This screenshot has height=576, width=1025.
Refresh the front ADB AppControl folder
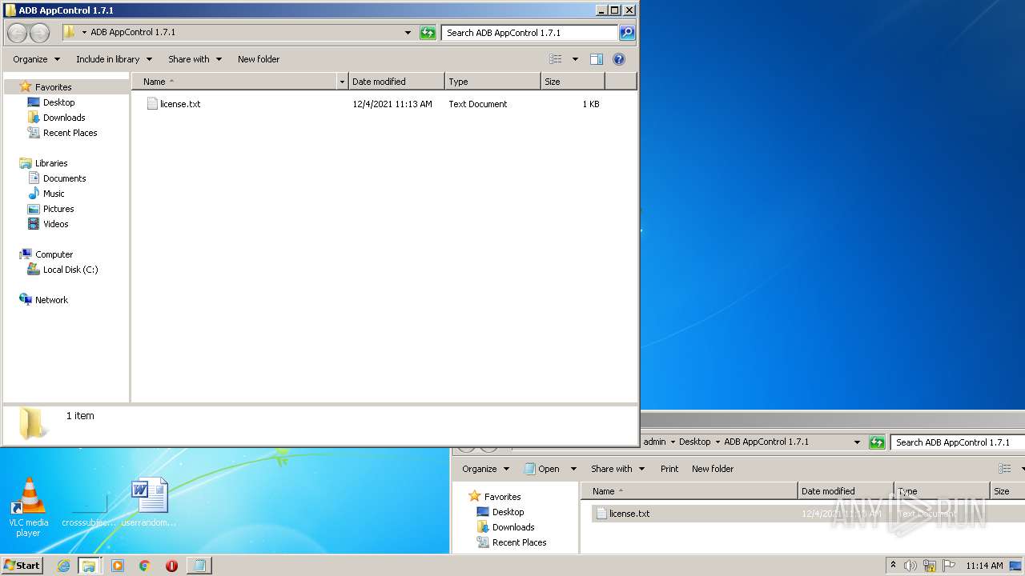click(x=428, y=33)
